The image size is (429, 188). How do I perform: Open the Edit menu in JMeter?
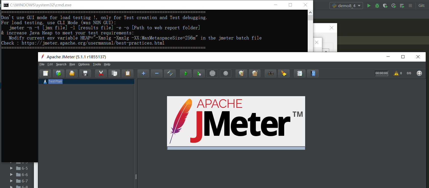[x=50, y=64]
